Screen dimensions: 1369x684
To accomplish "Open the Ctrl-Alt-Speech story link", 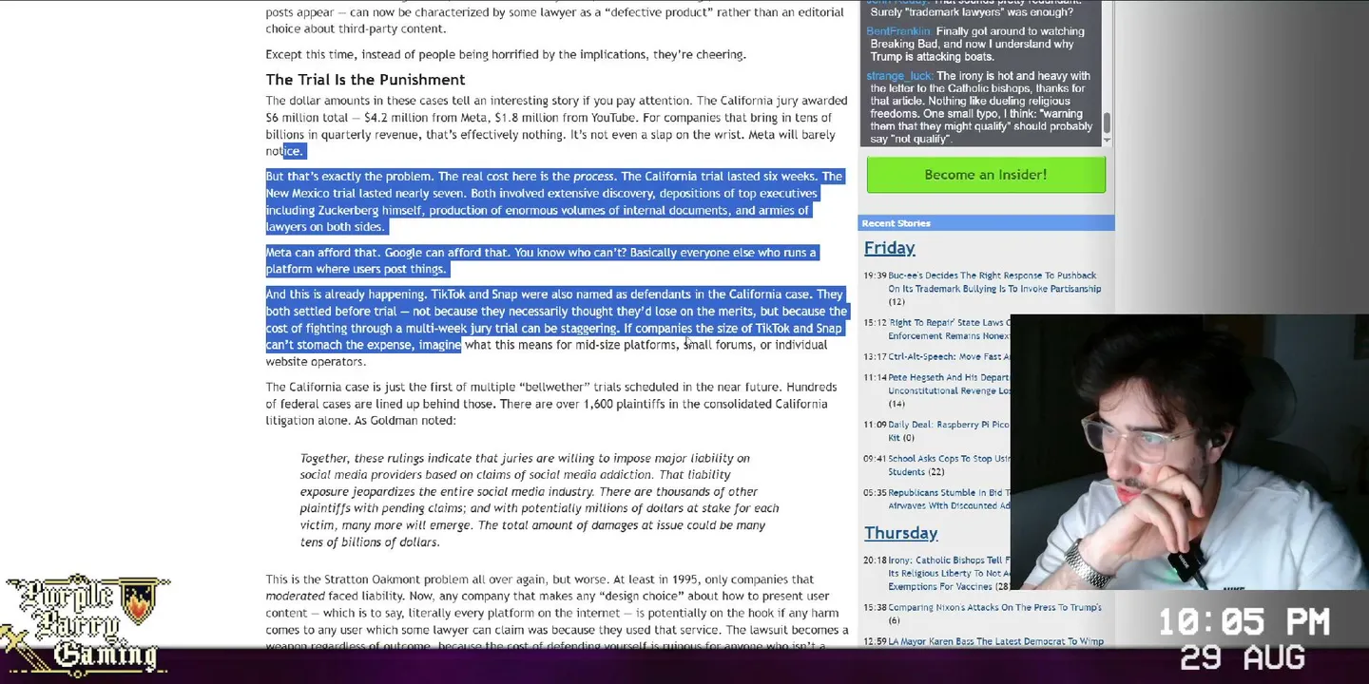I will pyautogui.click(x=949, y=357).
